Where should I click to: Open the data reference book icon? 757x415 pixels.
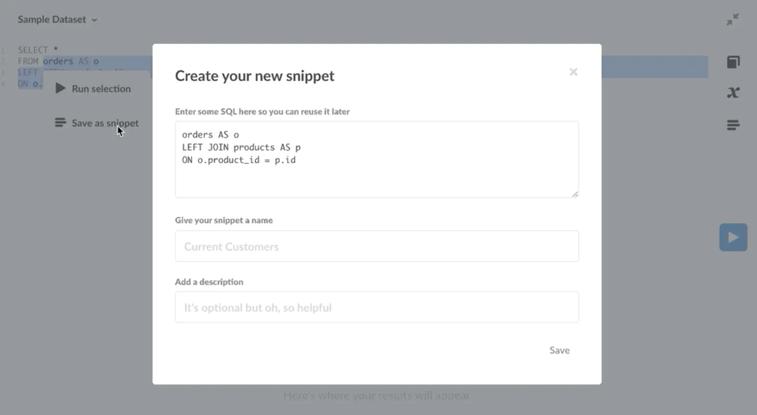tap(733, 62)
